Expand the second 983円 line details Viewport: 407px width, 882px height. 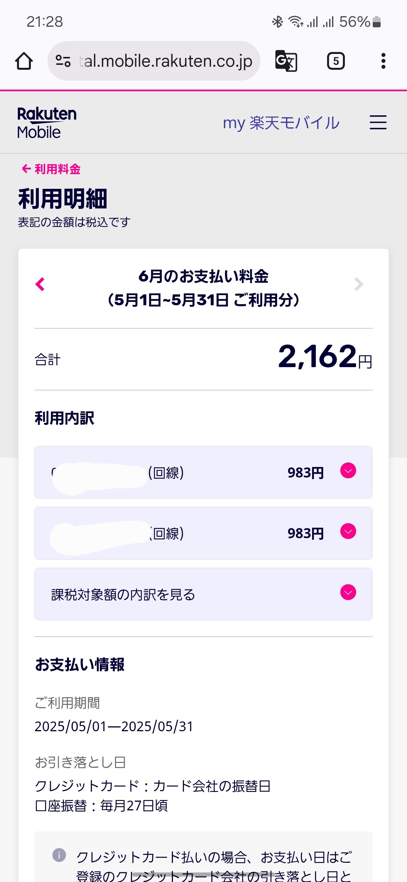[x=348, y=531]
